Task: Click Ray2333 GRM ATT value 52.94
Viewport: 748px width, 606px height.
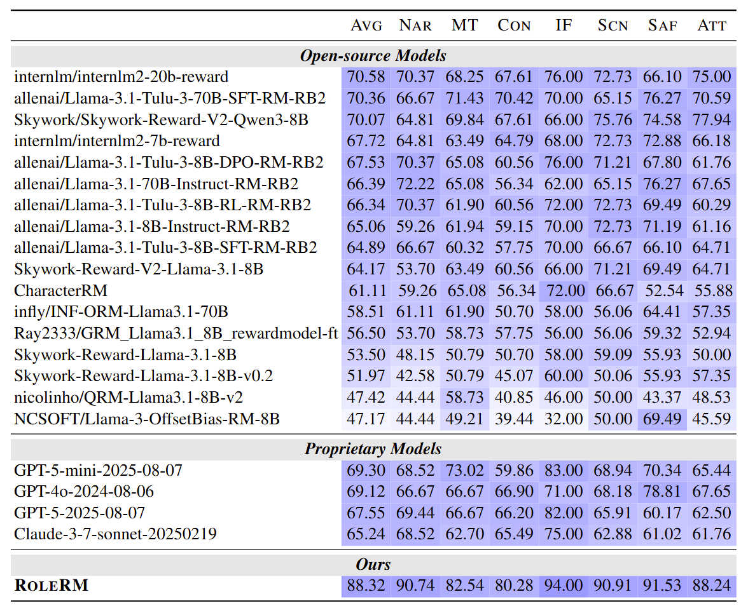Action: tap(712, 333)
